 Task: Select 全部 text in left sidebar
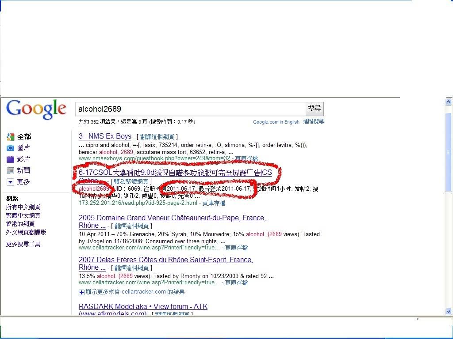[24, 137]
